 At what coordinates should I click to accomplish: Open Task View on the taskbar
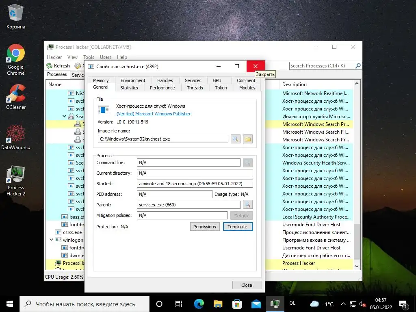179,304
